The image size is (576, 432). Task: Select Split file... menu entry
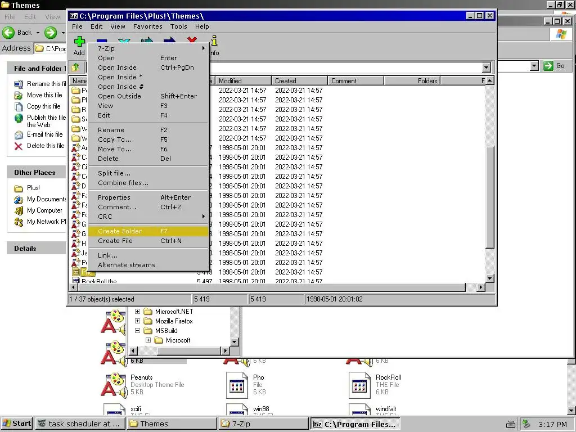click(148, 173)
